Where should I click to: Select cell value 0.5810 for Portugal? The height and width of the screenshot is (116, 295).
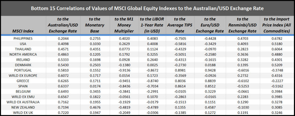click(x=63, y=71)
